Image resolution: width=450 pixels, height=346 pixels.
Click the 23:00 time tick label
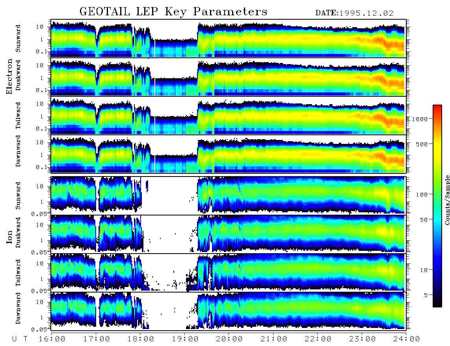coord(363,339)
